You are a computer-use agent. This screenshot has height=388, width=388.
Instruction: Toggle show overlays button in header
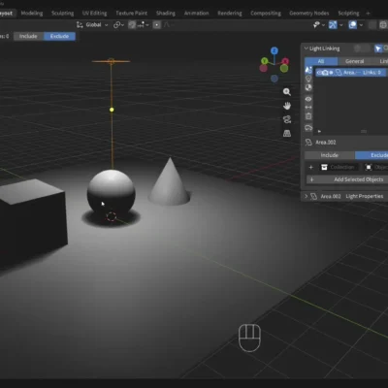(x=353, y=25)
